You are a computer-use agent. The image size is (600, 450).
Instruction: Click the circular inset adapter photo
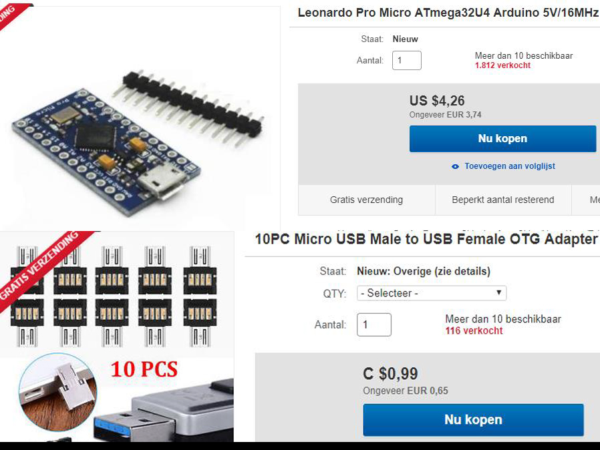pos(57,392)
